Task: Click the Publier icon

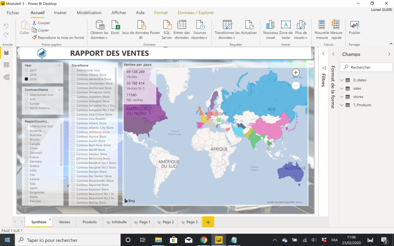Action: pos(354,25)
